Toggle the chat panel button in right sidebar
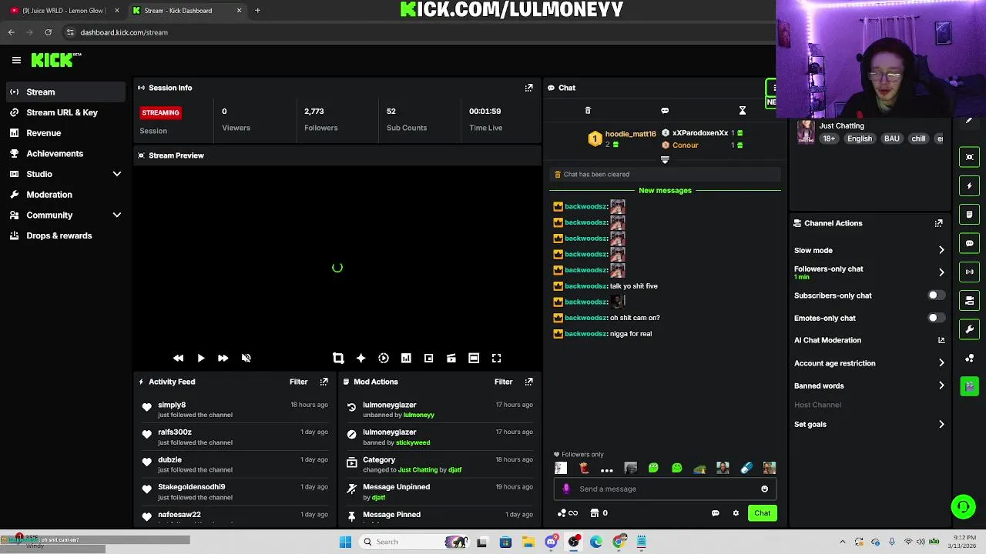 pyautogui.click(x=970, y=243)
